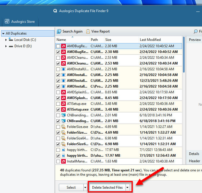Viewport: 202px width, 193px height.
Task: Expand the Local Disk (C:) tree node
Action: coord(6,40)
